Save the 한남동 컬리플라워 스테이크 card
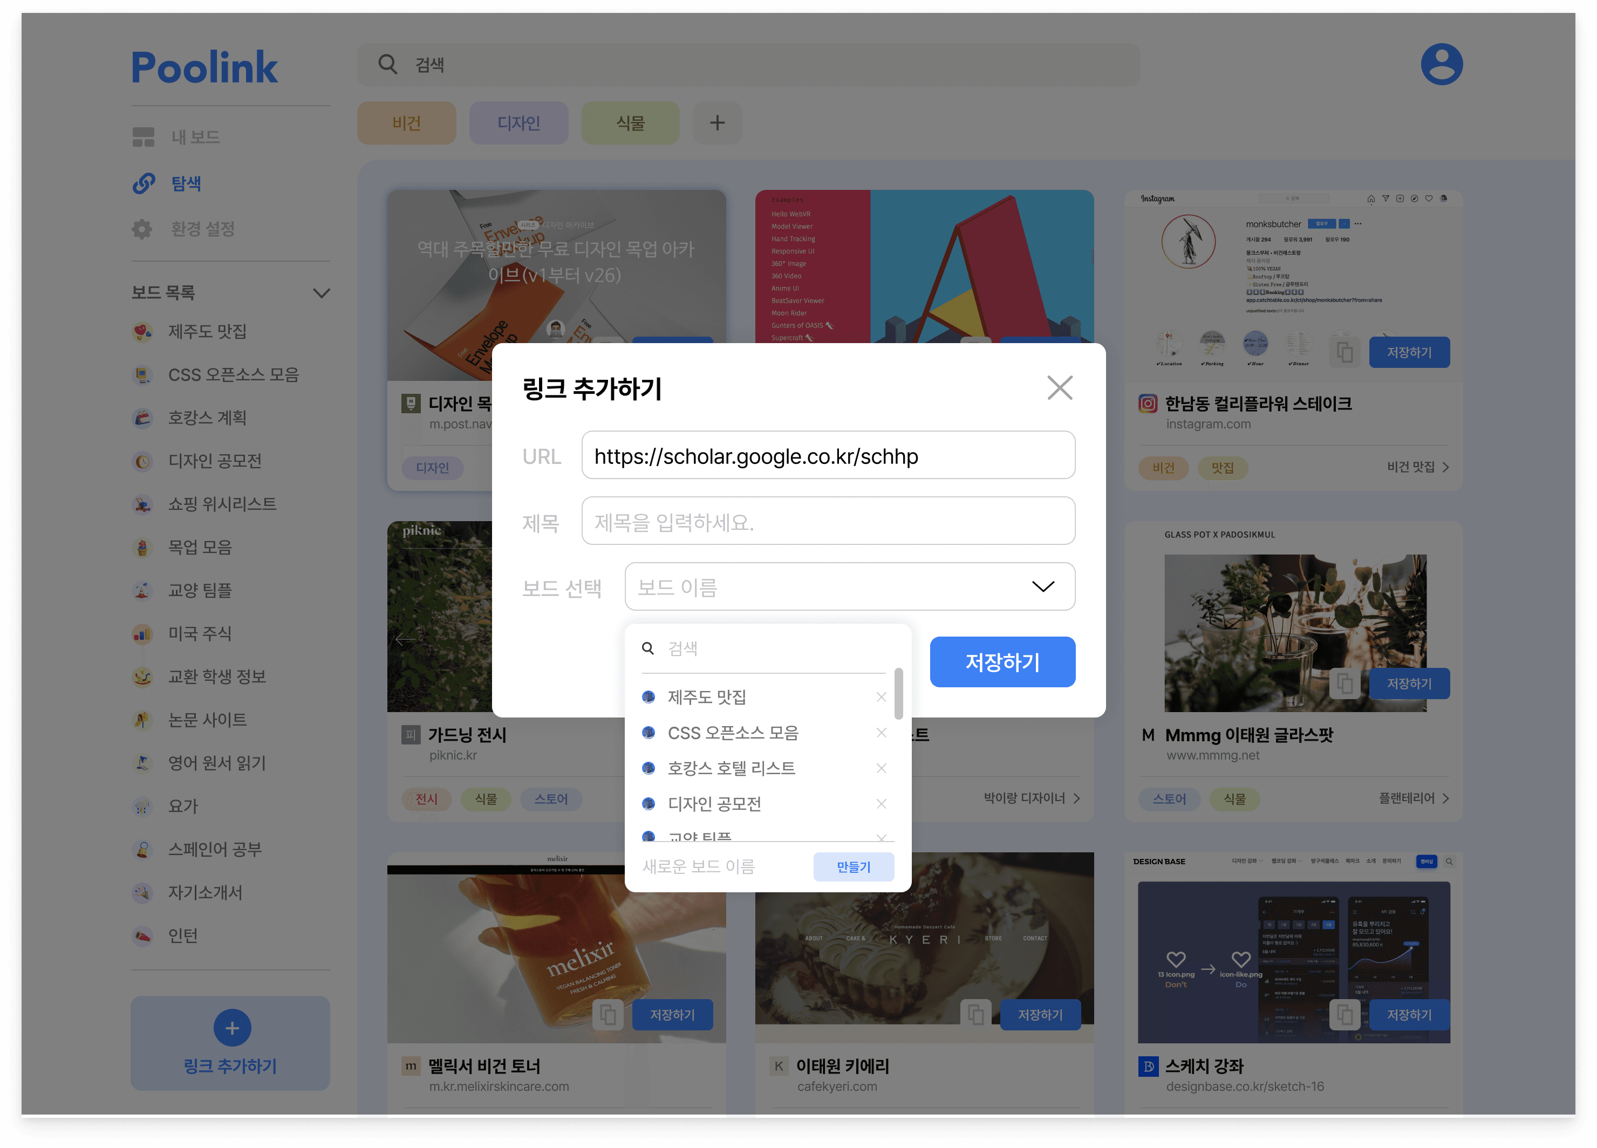The image size is (1597, 1148). coord(1409,352)
